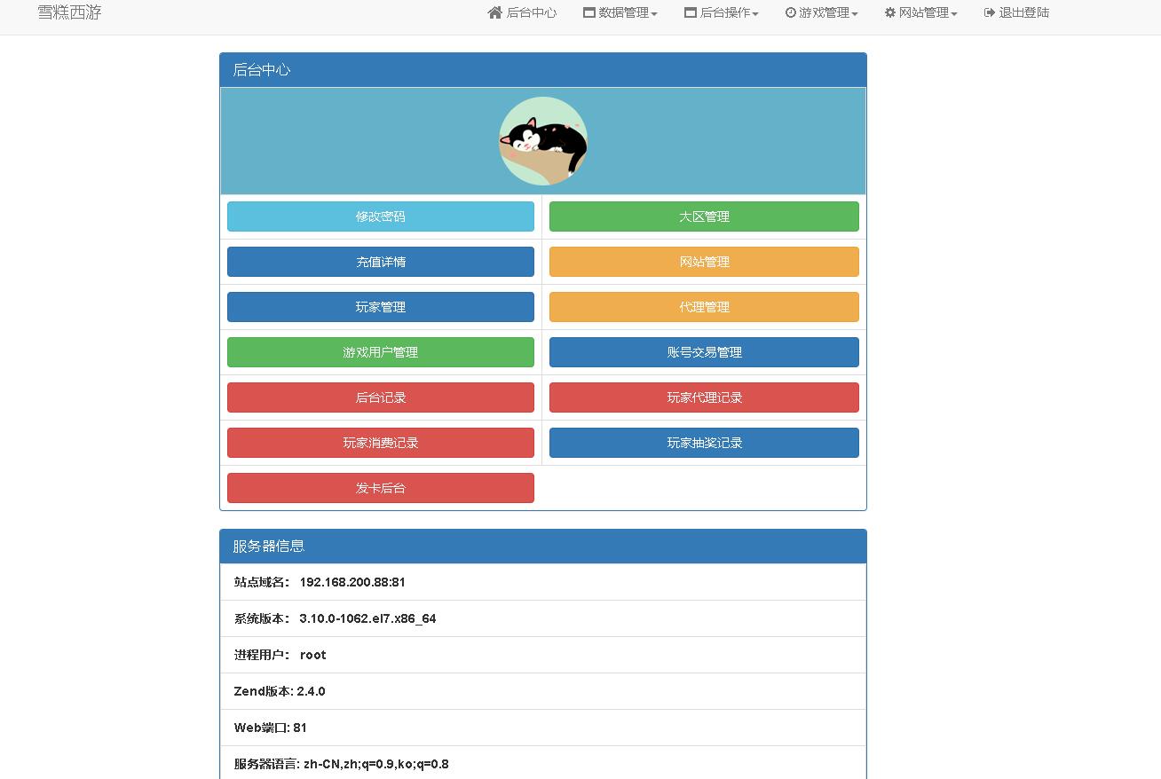Click the home icon beside 后台中心
Image resolution: width=1161 pixels, height=779 pixels.
pos(495,12)
